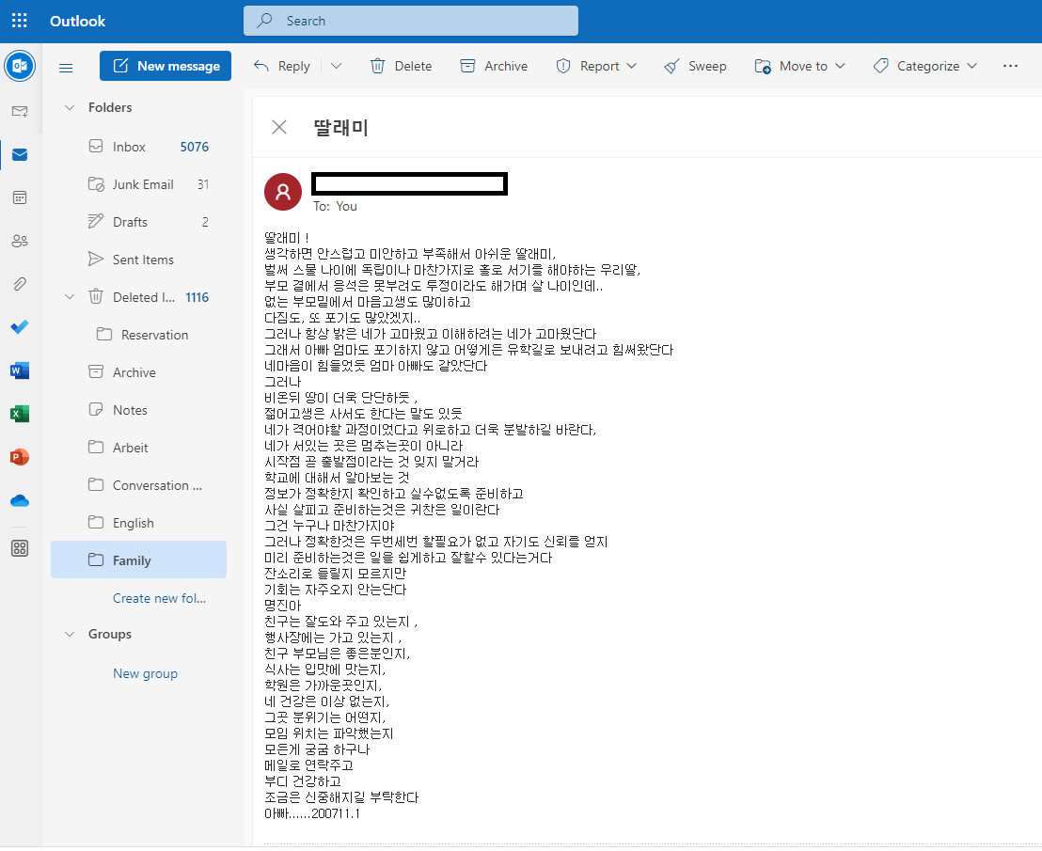Delete the current email
The width and height of the screenshot is (1042, 851).
click(x=401, y=66)
